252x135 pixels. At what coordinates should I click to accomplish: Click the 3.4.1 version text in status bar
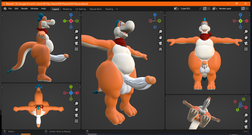pos(246,131)
